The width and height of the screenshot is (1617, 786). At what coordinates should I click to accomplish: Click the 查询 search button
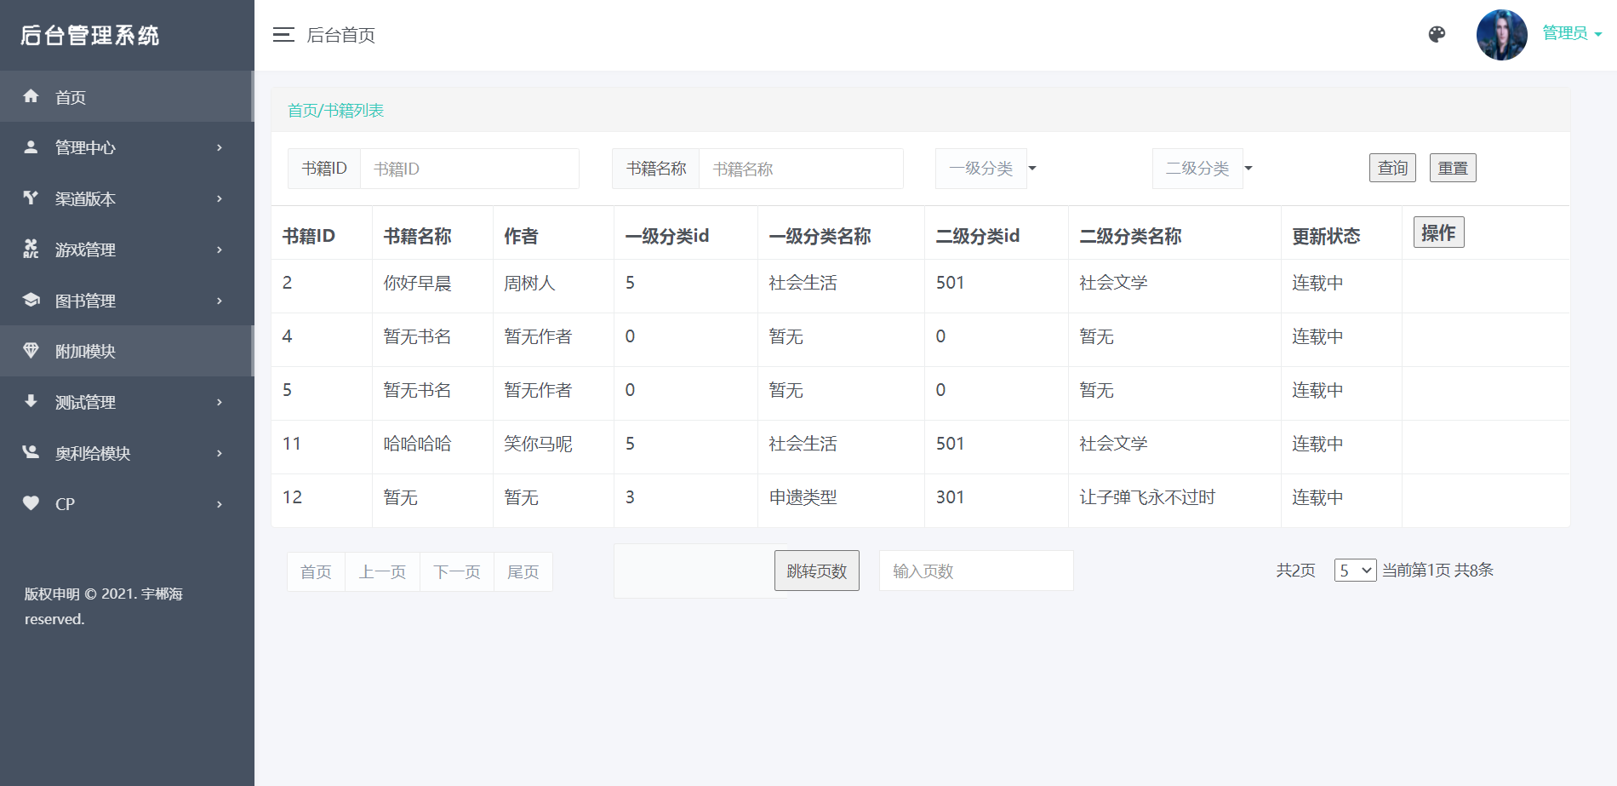click(1392, 168)
